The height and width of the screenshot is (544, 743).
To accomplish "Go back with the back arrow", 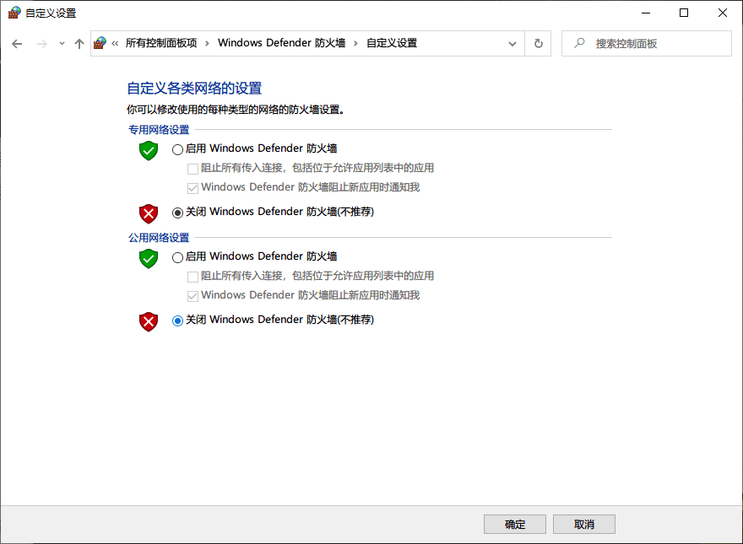I will [x=17, y=44].
